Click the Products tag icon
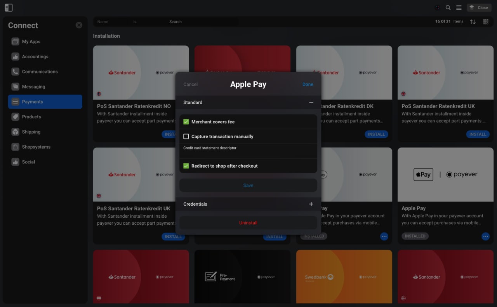This screenshot has width=497, height=307. coord(15,117)
